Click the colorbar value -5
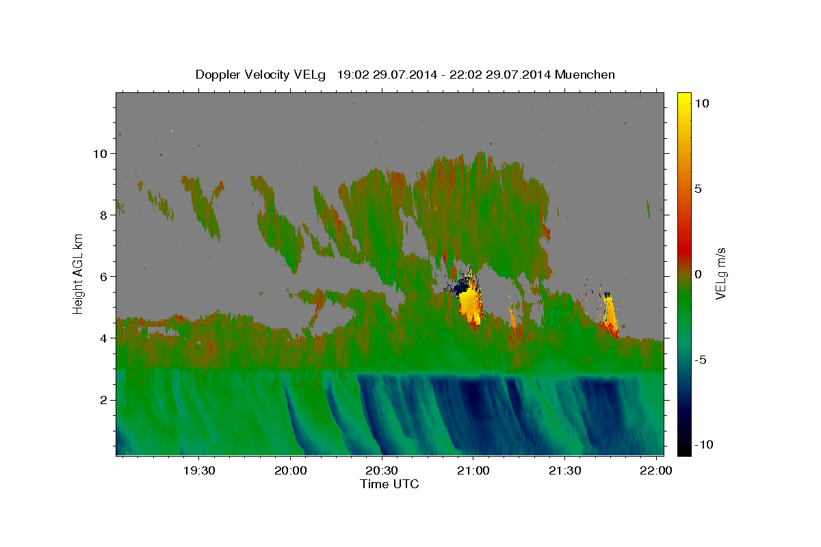Screen dimensions: 821x547 [701, 359]
